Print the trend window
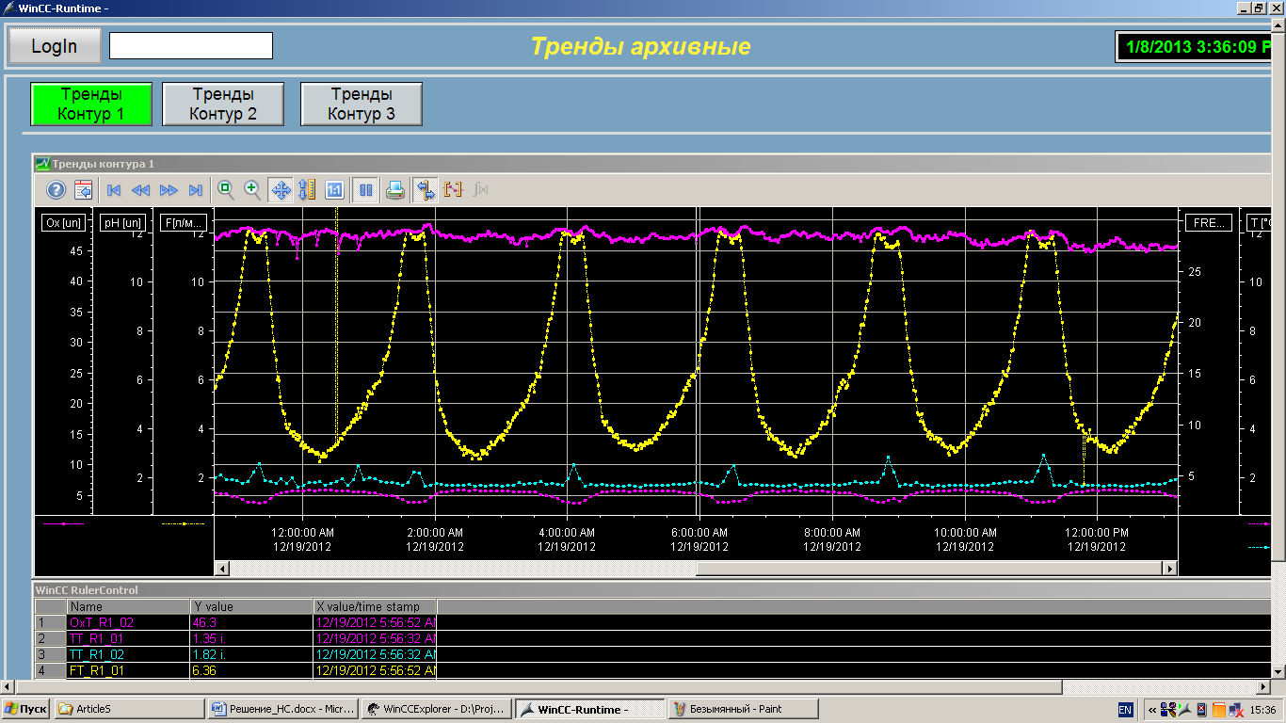 tap(395, 190)
